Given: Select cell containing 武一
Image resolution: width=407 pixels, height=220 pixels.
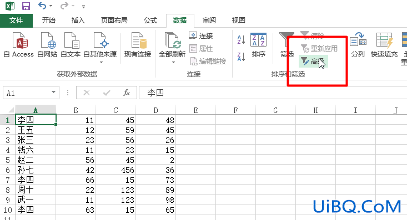Looking at the screenshot, I should click(x=36, y=200).
